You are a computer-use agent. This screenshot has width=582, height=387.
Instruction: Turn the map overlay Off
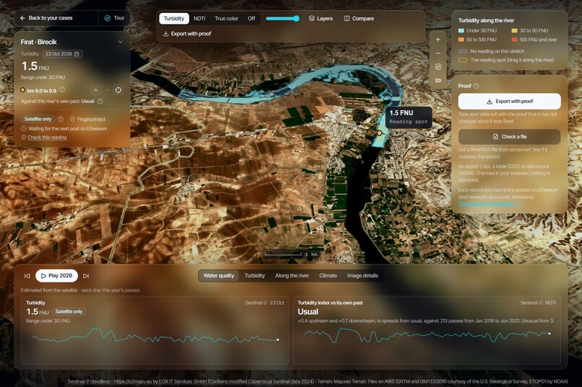tap(251, 19)
